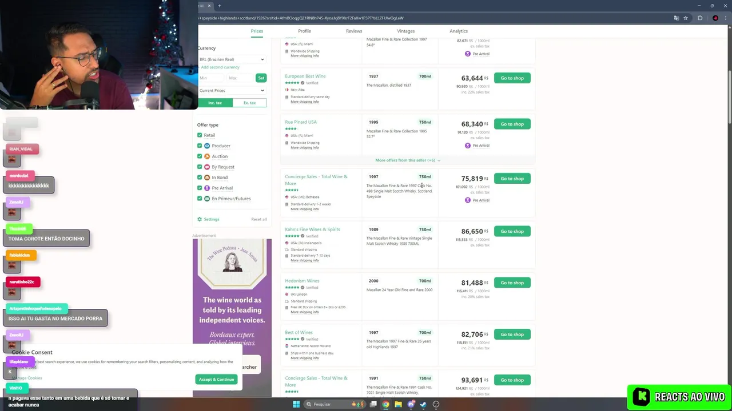Go to shop for the 75,819 offer

(512, 179)
